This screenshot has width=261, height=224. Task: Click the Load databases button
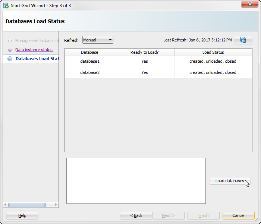coord(230,181)
